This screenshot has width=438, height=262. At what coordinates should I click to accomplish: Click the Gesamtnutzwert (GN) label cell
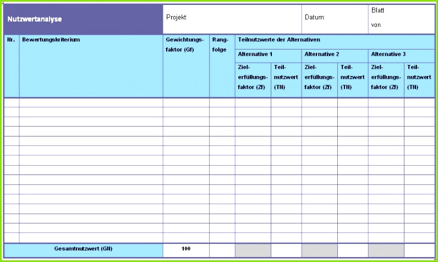(83, 249)
